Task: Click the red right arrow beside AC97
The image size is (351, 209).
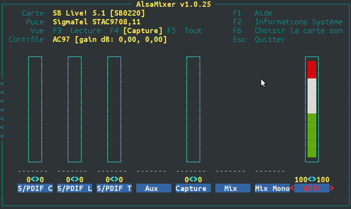Action: pos(332,188)
